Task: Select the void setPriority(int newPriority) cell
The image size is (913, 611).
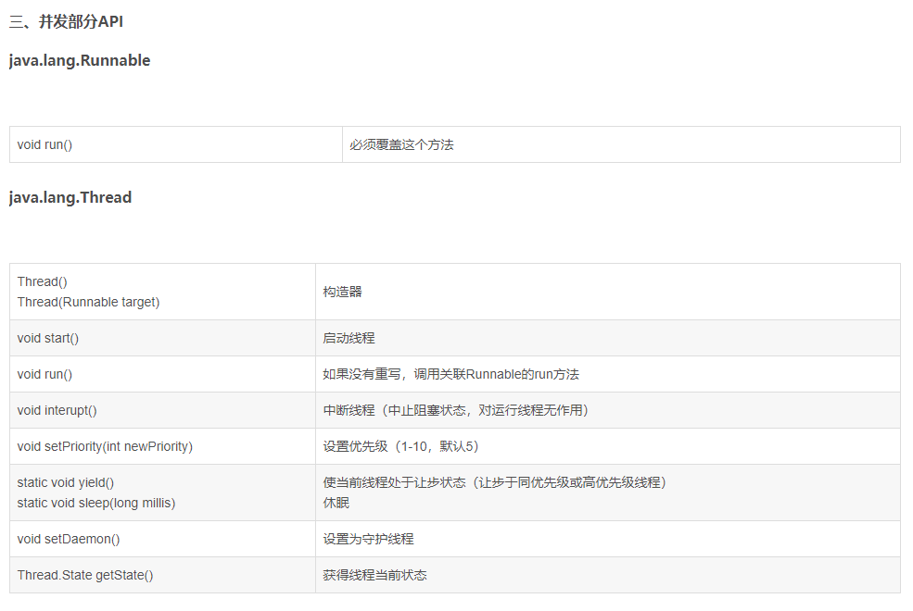Action: [x=105, y=446]
